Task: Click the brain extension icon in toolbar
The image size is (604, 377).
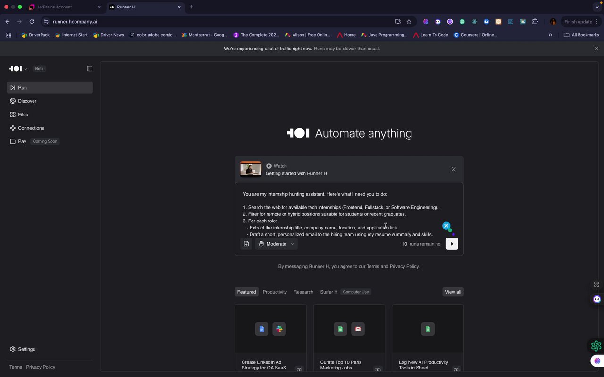Action: (426, 22)
